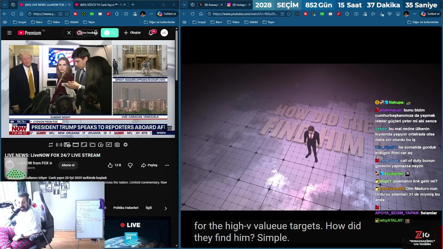
Task: Open favorites list icon in right browser
Action: (373, 14)
